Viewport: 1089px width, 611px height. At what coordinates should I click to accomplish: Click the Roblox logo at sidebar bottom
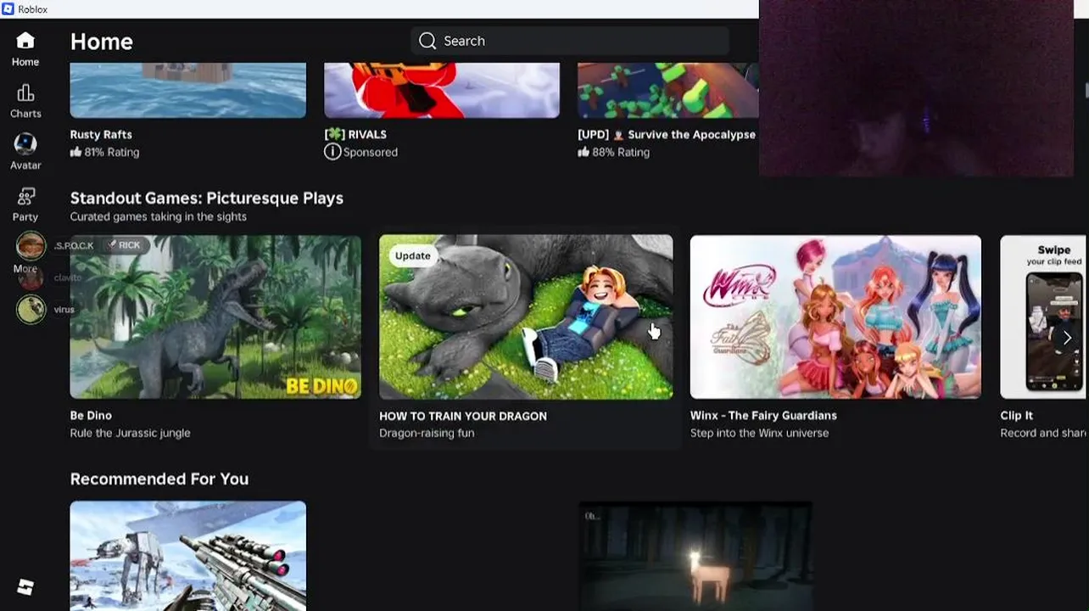[25, 587]
